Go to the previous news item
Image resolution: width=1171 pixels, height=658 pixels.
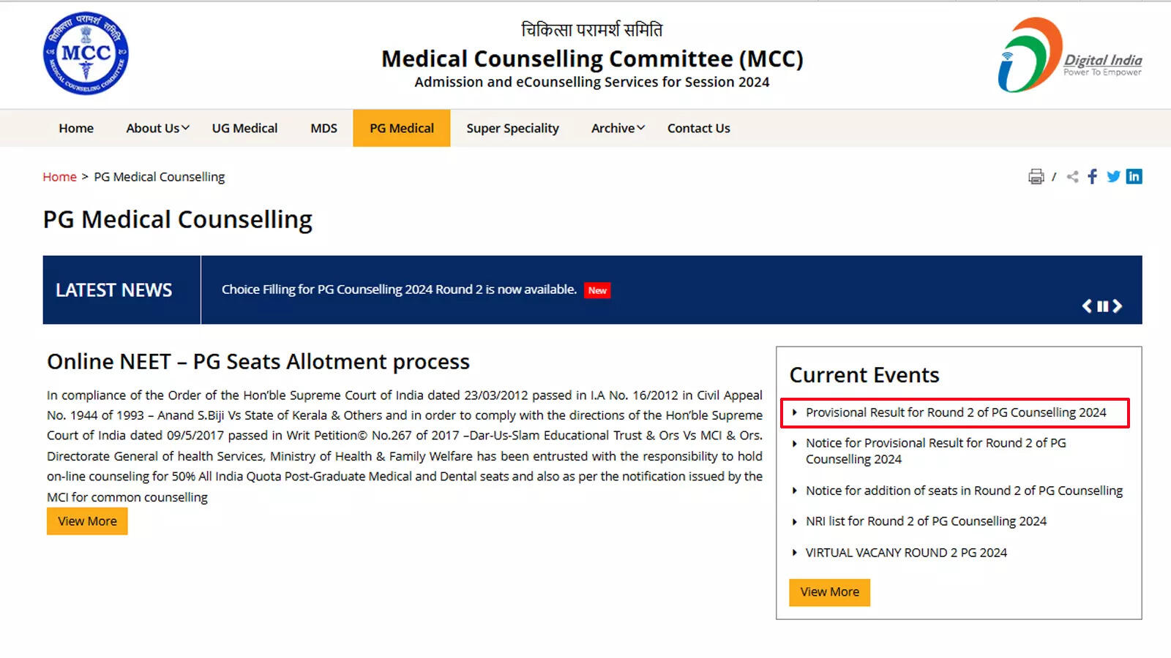tap(1087, 306)
